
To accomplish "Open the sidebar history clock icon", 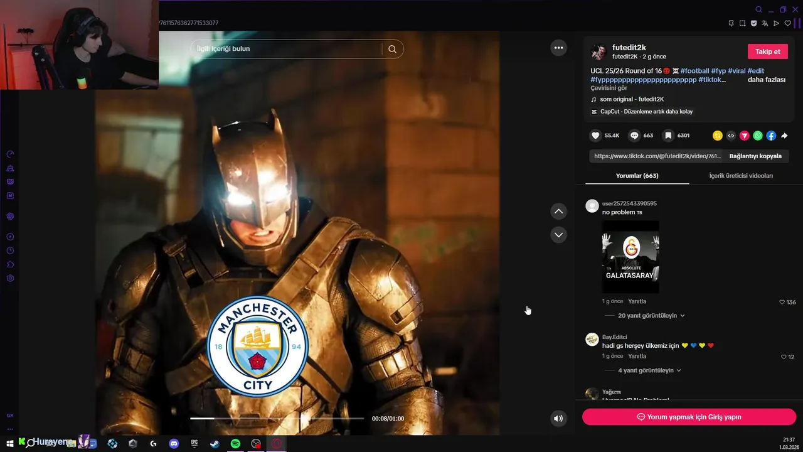I will click(x=10, y=250).
